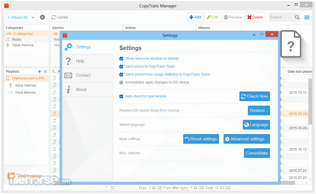Click the Artists column header
The image size is (316, 194).
point(160,28)
